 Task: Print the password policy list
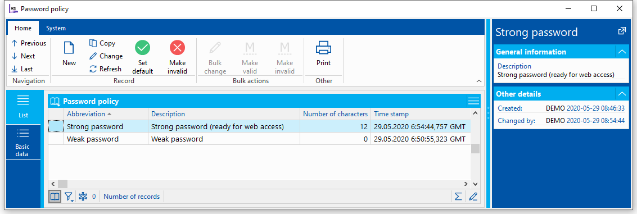point(324,54)
